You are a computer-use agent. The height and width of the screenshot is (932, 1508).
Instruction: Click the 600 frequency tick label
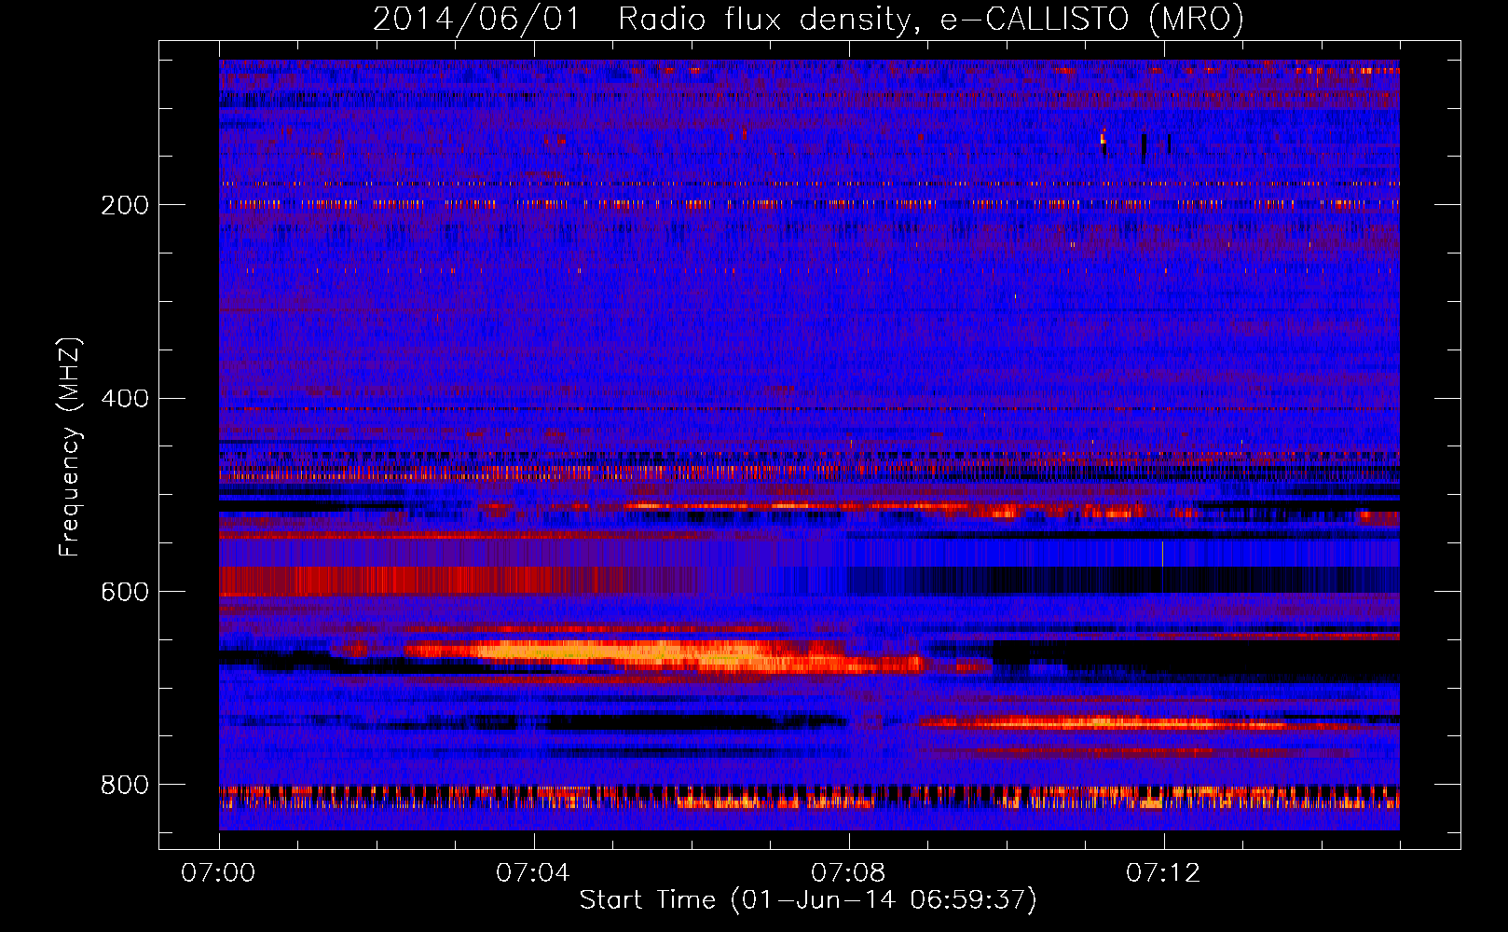pyautogui.click(x=125, y=593)
